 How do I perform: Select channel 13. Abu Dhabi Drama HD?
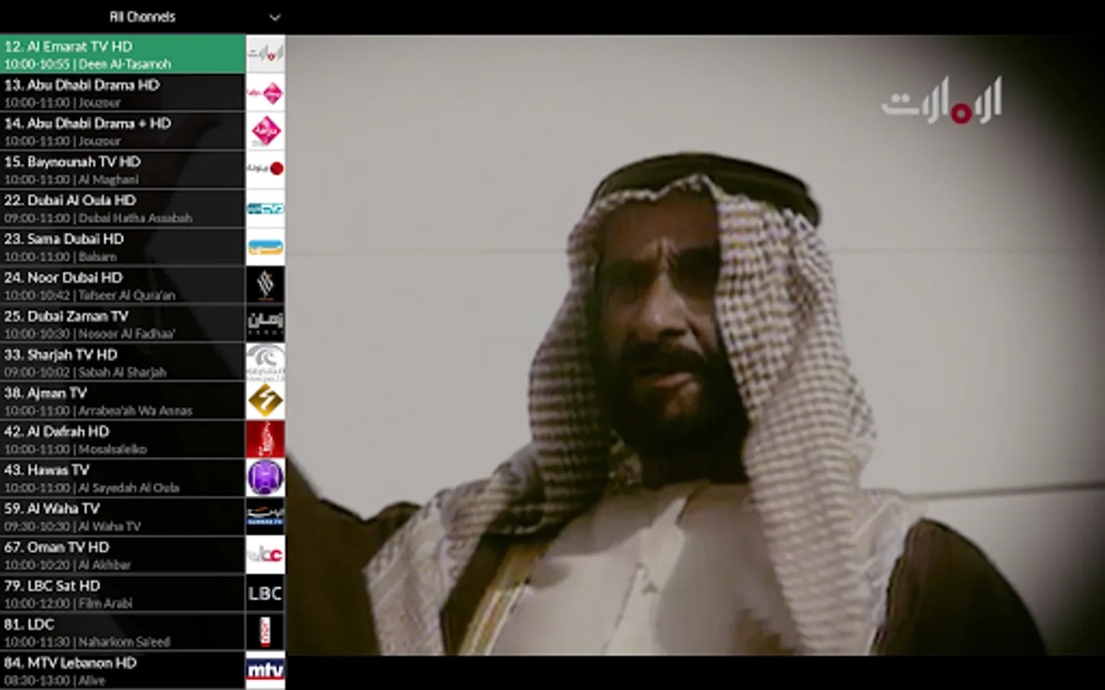(x=123, y=93)
